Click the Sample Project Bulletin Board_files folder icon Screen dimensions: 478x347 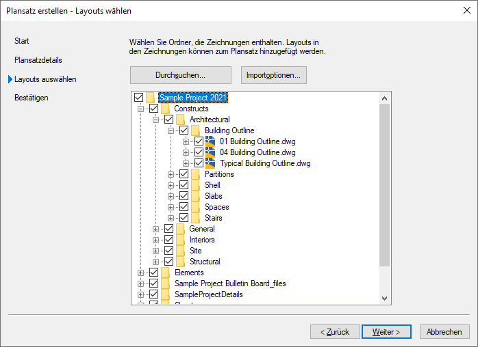[165, 283]
